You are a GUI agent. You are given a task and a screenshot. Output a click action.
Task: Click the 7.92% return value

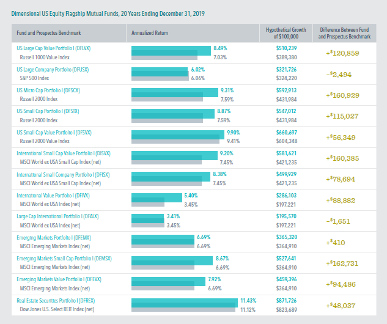(x=215, y=279)
